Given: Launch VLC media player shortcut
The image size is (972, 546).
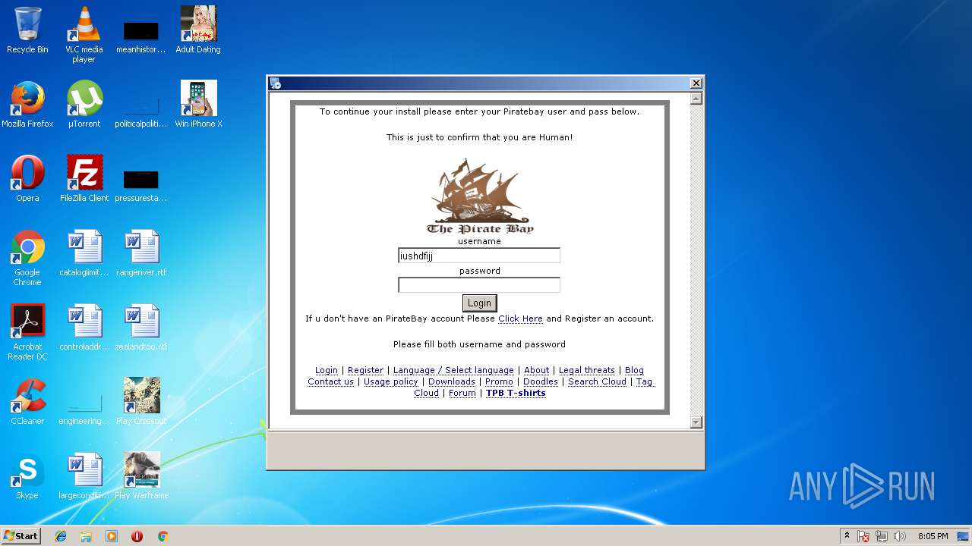Looking at the screenshot, I should 84,34.
